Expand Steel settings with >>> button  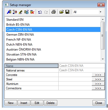[x=98, y=79]
